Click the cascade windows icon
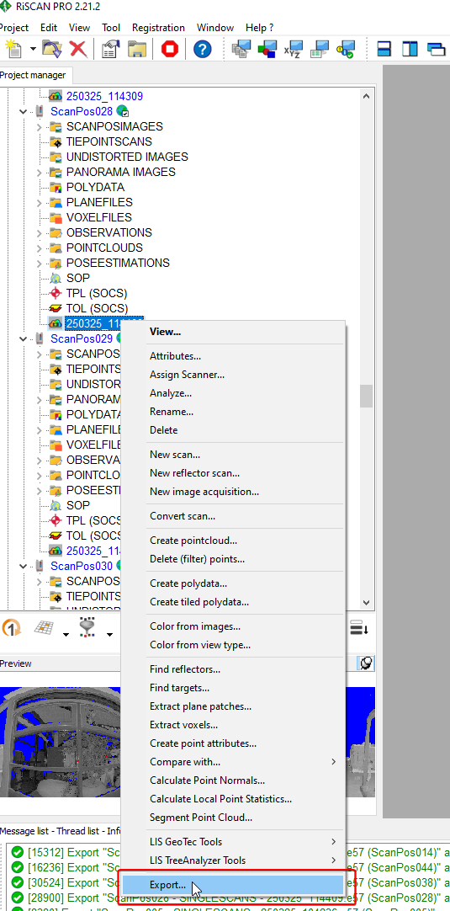The image size is (450, 911). [436, 49]
